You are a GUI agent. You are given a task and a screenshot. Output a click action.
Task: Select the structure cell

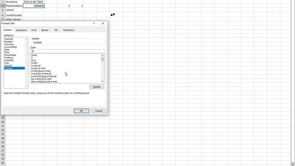[14, 2]
